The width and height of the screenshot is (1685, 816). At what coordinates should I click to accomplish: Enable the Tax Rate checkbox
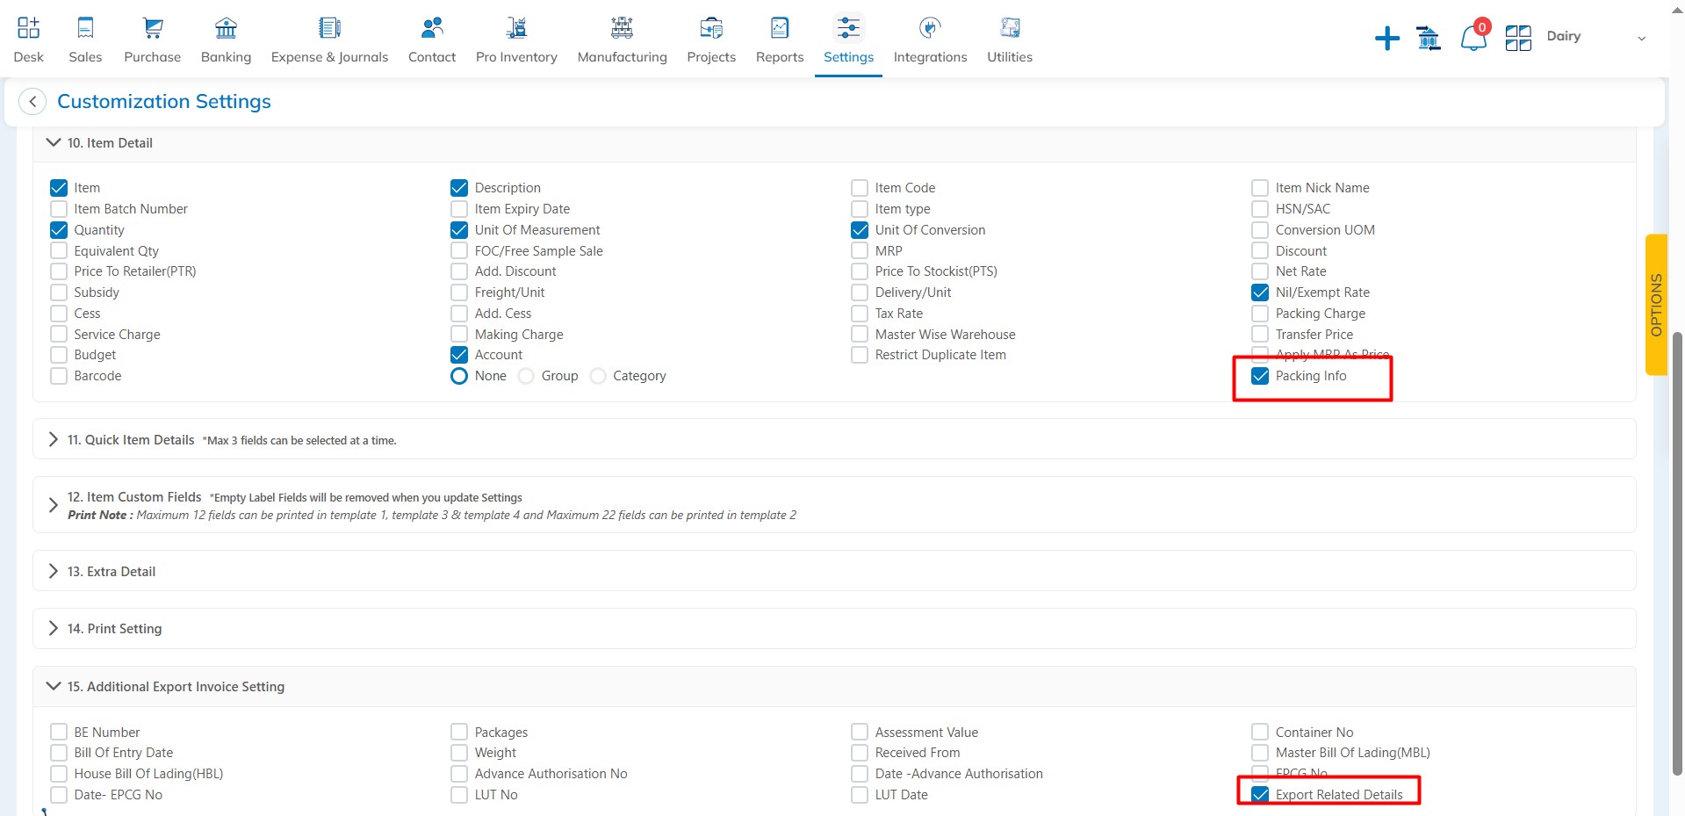tap(860, 314)
